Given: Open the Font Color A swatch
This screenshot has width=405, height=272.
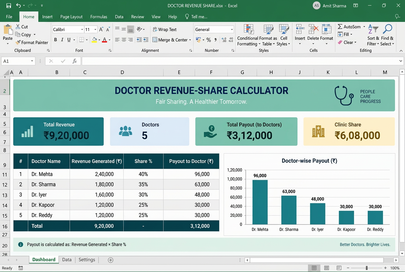Looking at the screenshot, I should 105,40.
